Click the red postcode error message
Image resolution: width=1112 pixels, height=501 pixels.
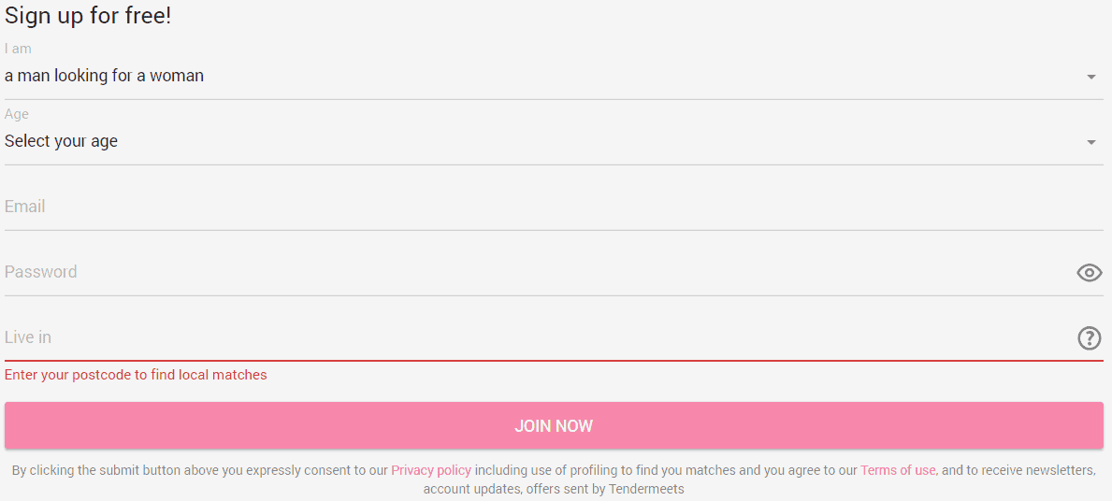(136, 375)
